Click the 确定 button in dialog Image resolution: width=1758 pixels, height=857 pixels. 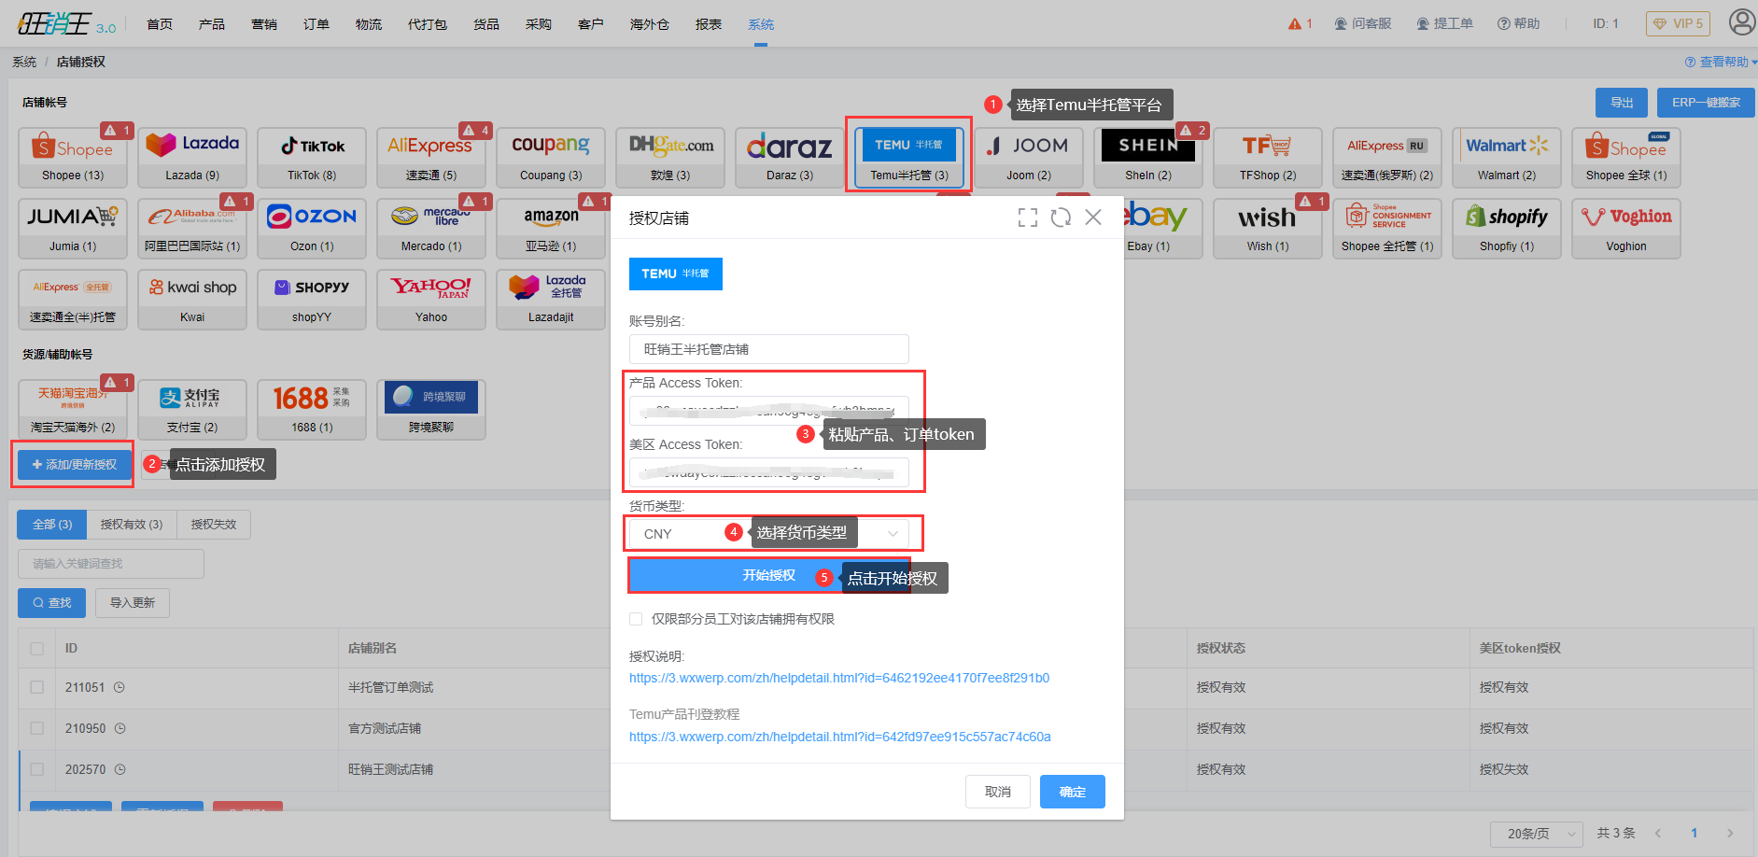pyautogui.click(x=1073, y=792)
